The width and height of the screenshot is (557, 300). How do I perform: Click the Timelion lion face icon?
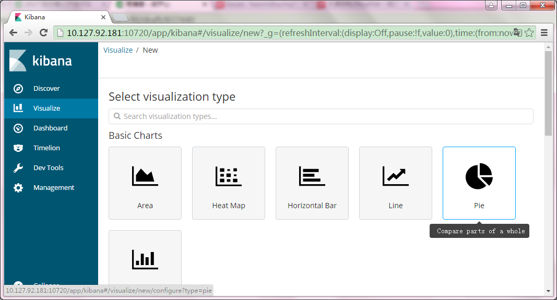coord(18,148)
